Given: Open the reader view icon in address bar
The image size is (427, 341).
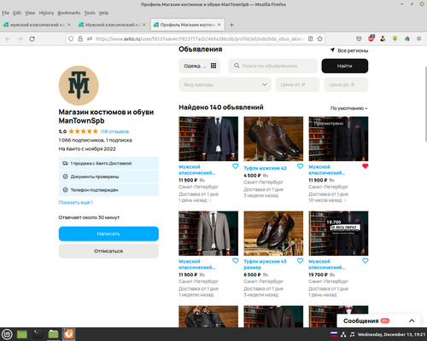Looking at the screenshot, I should (x=311, y=38).
